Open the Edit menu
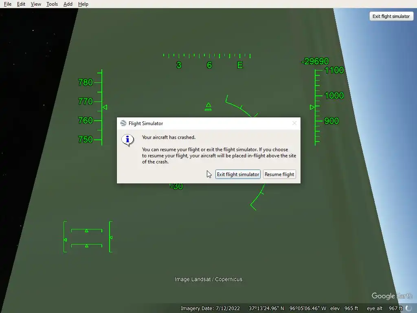This screenshot has height=313, width=417. [x=21, y=4]
